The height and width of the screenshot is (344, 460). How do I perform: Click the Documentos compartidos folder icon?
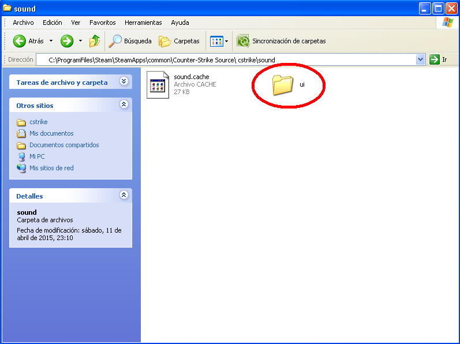[21, 145]
